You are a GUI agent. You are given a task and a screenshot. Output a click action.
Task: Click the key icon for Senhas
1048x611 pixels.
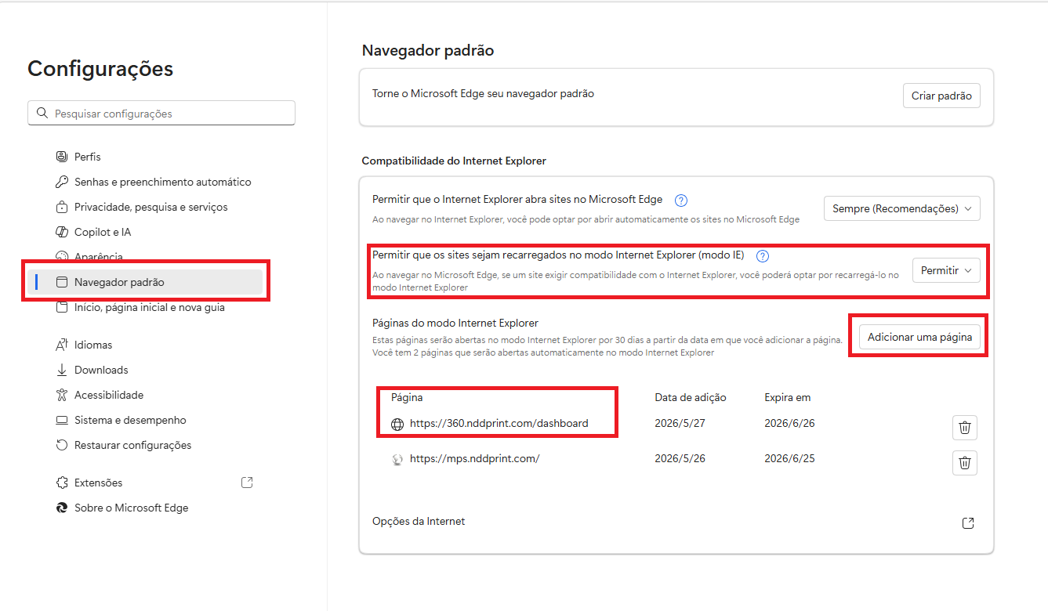tap(62, 182)
